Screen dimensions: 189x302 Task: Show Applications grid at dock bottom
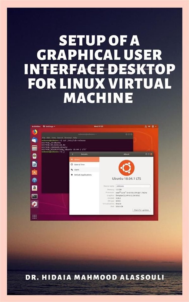pos(34,216)
